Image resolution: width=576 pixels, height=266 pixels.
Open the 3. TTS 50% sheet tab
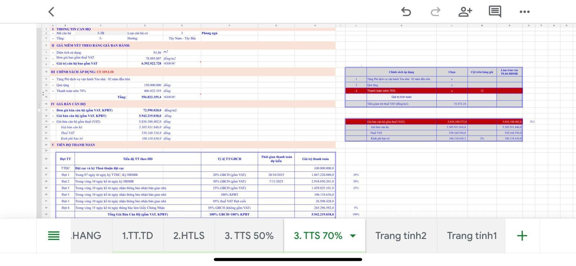(249, 236)
